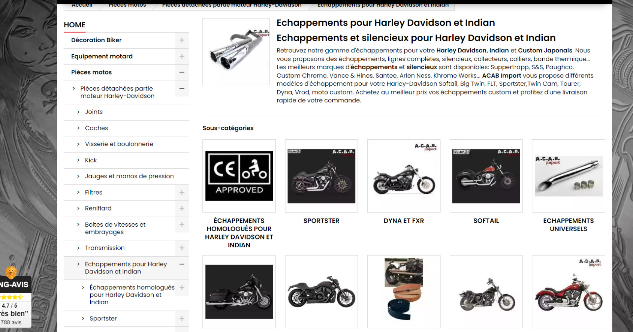Click the Accueil breadcrumb link
The width and height of the screenshot is (633, 332).
point(82,5)
